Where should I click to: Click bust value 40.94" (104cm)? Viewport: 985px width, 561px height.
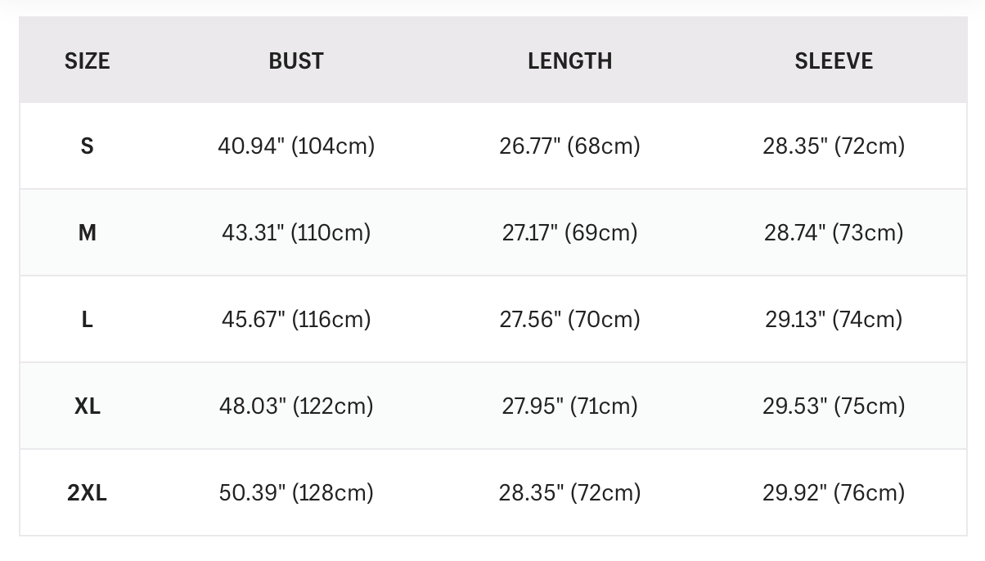pos(296,146)
